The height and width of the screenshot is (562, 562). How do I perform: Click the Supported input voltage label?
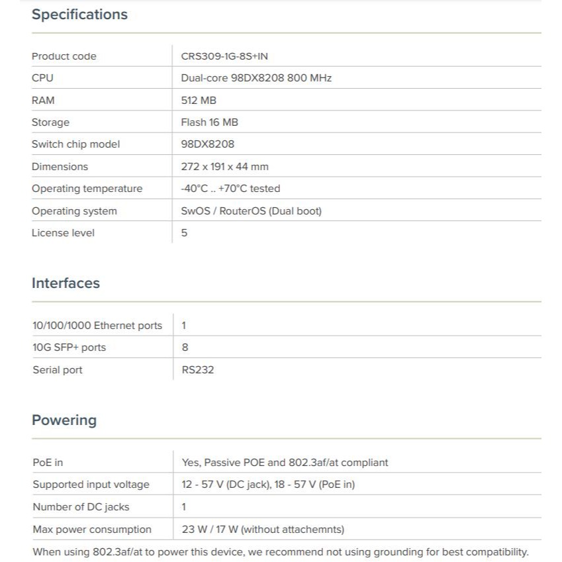[x=91, y=485]
